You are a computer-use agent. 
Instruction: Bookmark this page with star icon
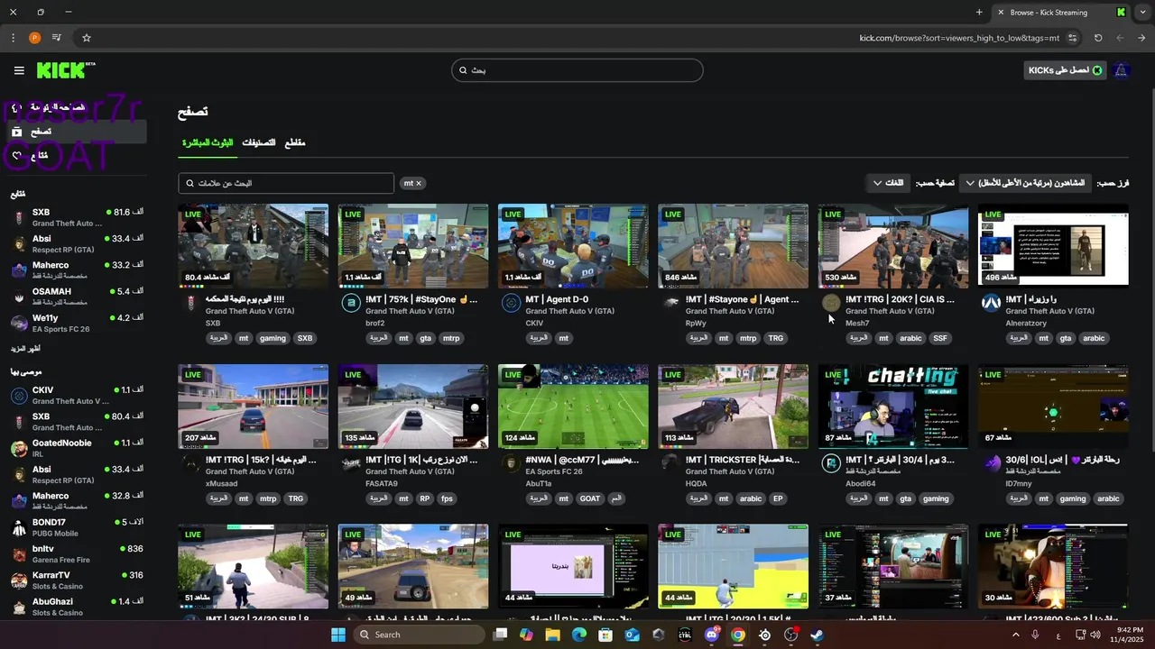coord(87,38)
